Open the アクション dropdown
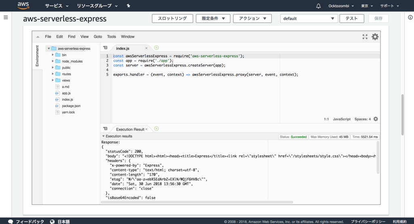Screen dimensions: 414x224 252,19
